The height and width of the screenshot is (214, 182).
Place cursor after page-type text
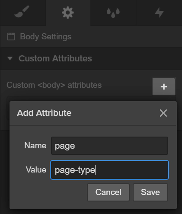tap(96, 170)
